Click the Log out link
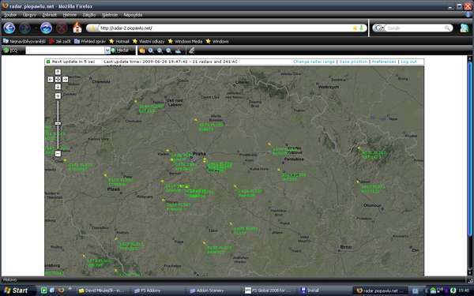 click(408, 62)
